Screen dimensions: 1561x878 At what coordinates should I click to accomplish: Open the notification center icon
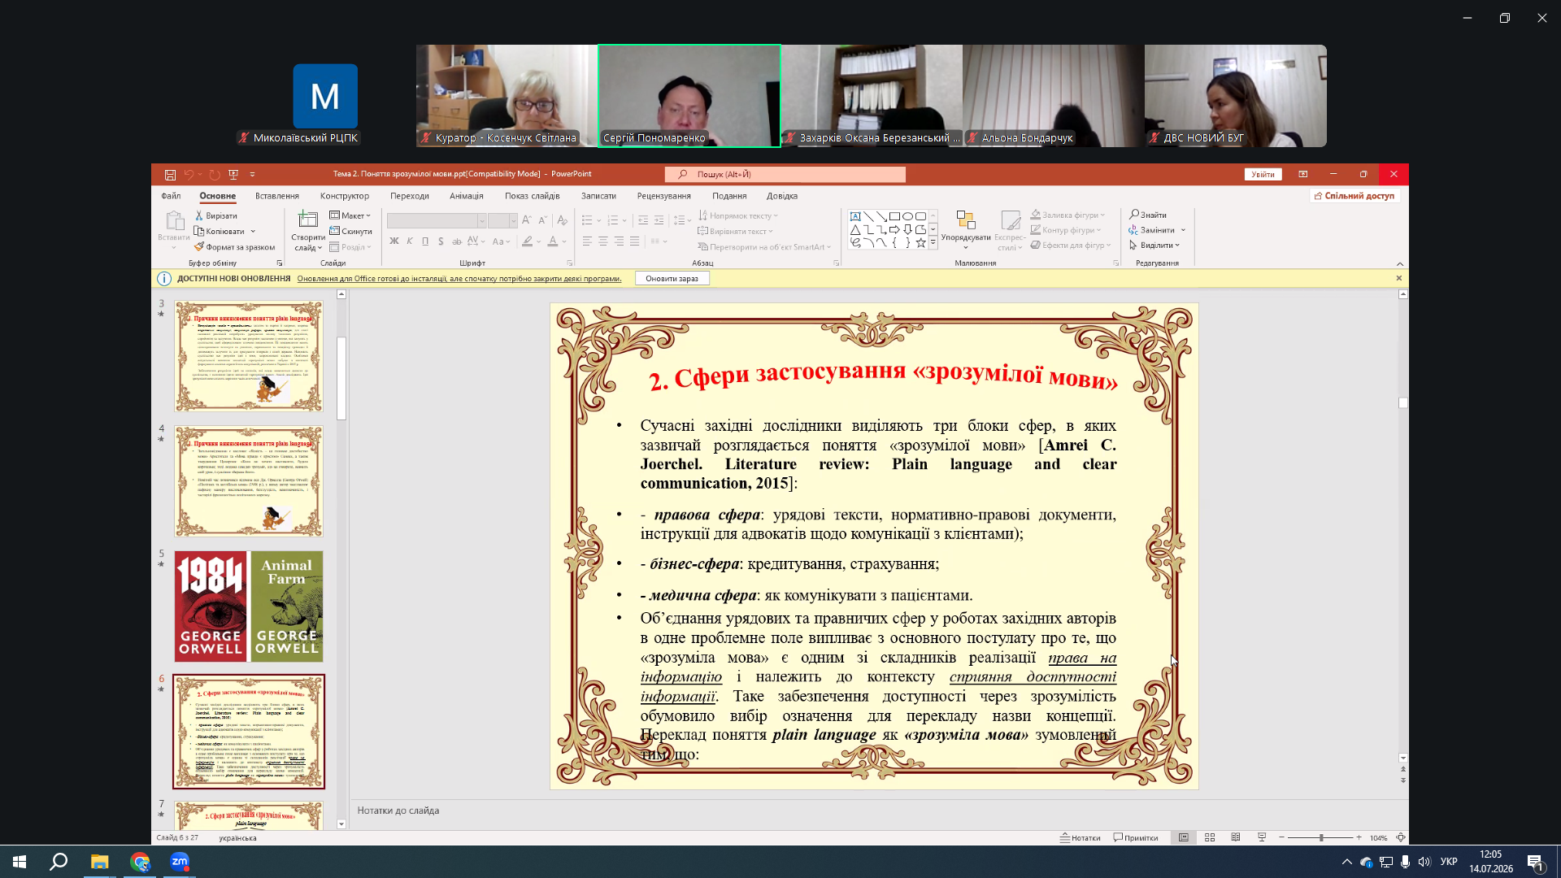(1535, 863)
